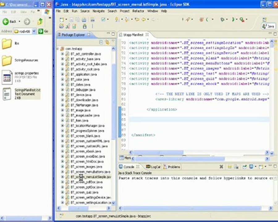Click the Last Edit Location arrow icon
The height and width of the screenshot is (222, 278).
pyautogui.click(x=137, y=19)
